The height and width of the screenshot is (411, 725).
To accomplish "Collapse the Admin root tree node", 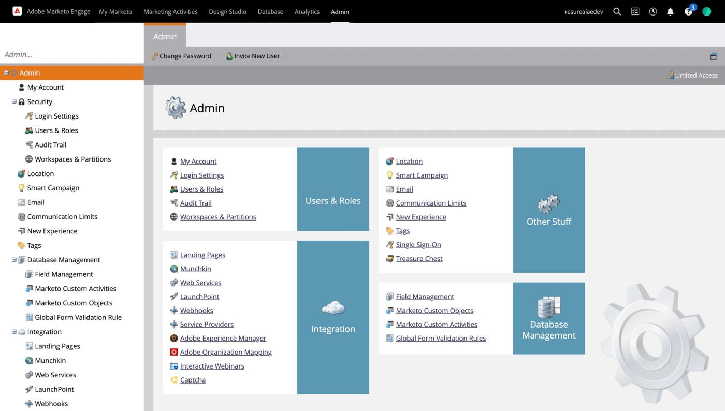I will (x=6, y=72).
